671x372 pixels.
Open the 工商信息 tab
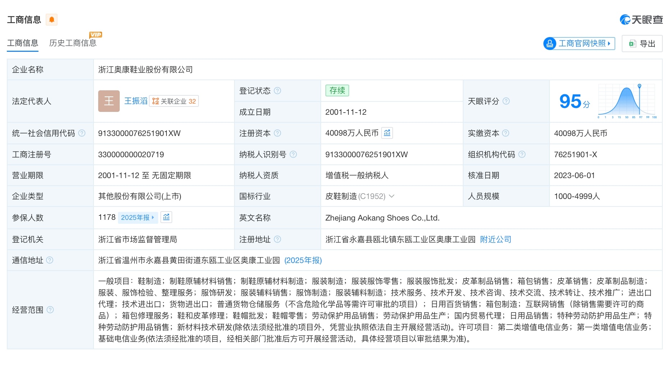(23, 43)
